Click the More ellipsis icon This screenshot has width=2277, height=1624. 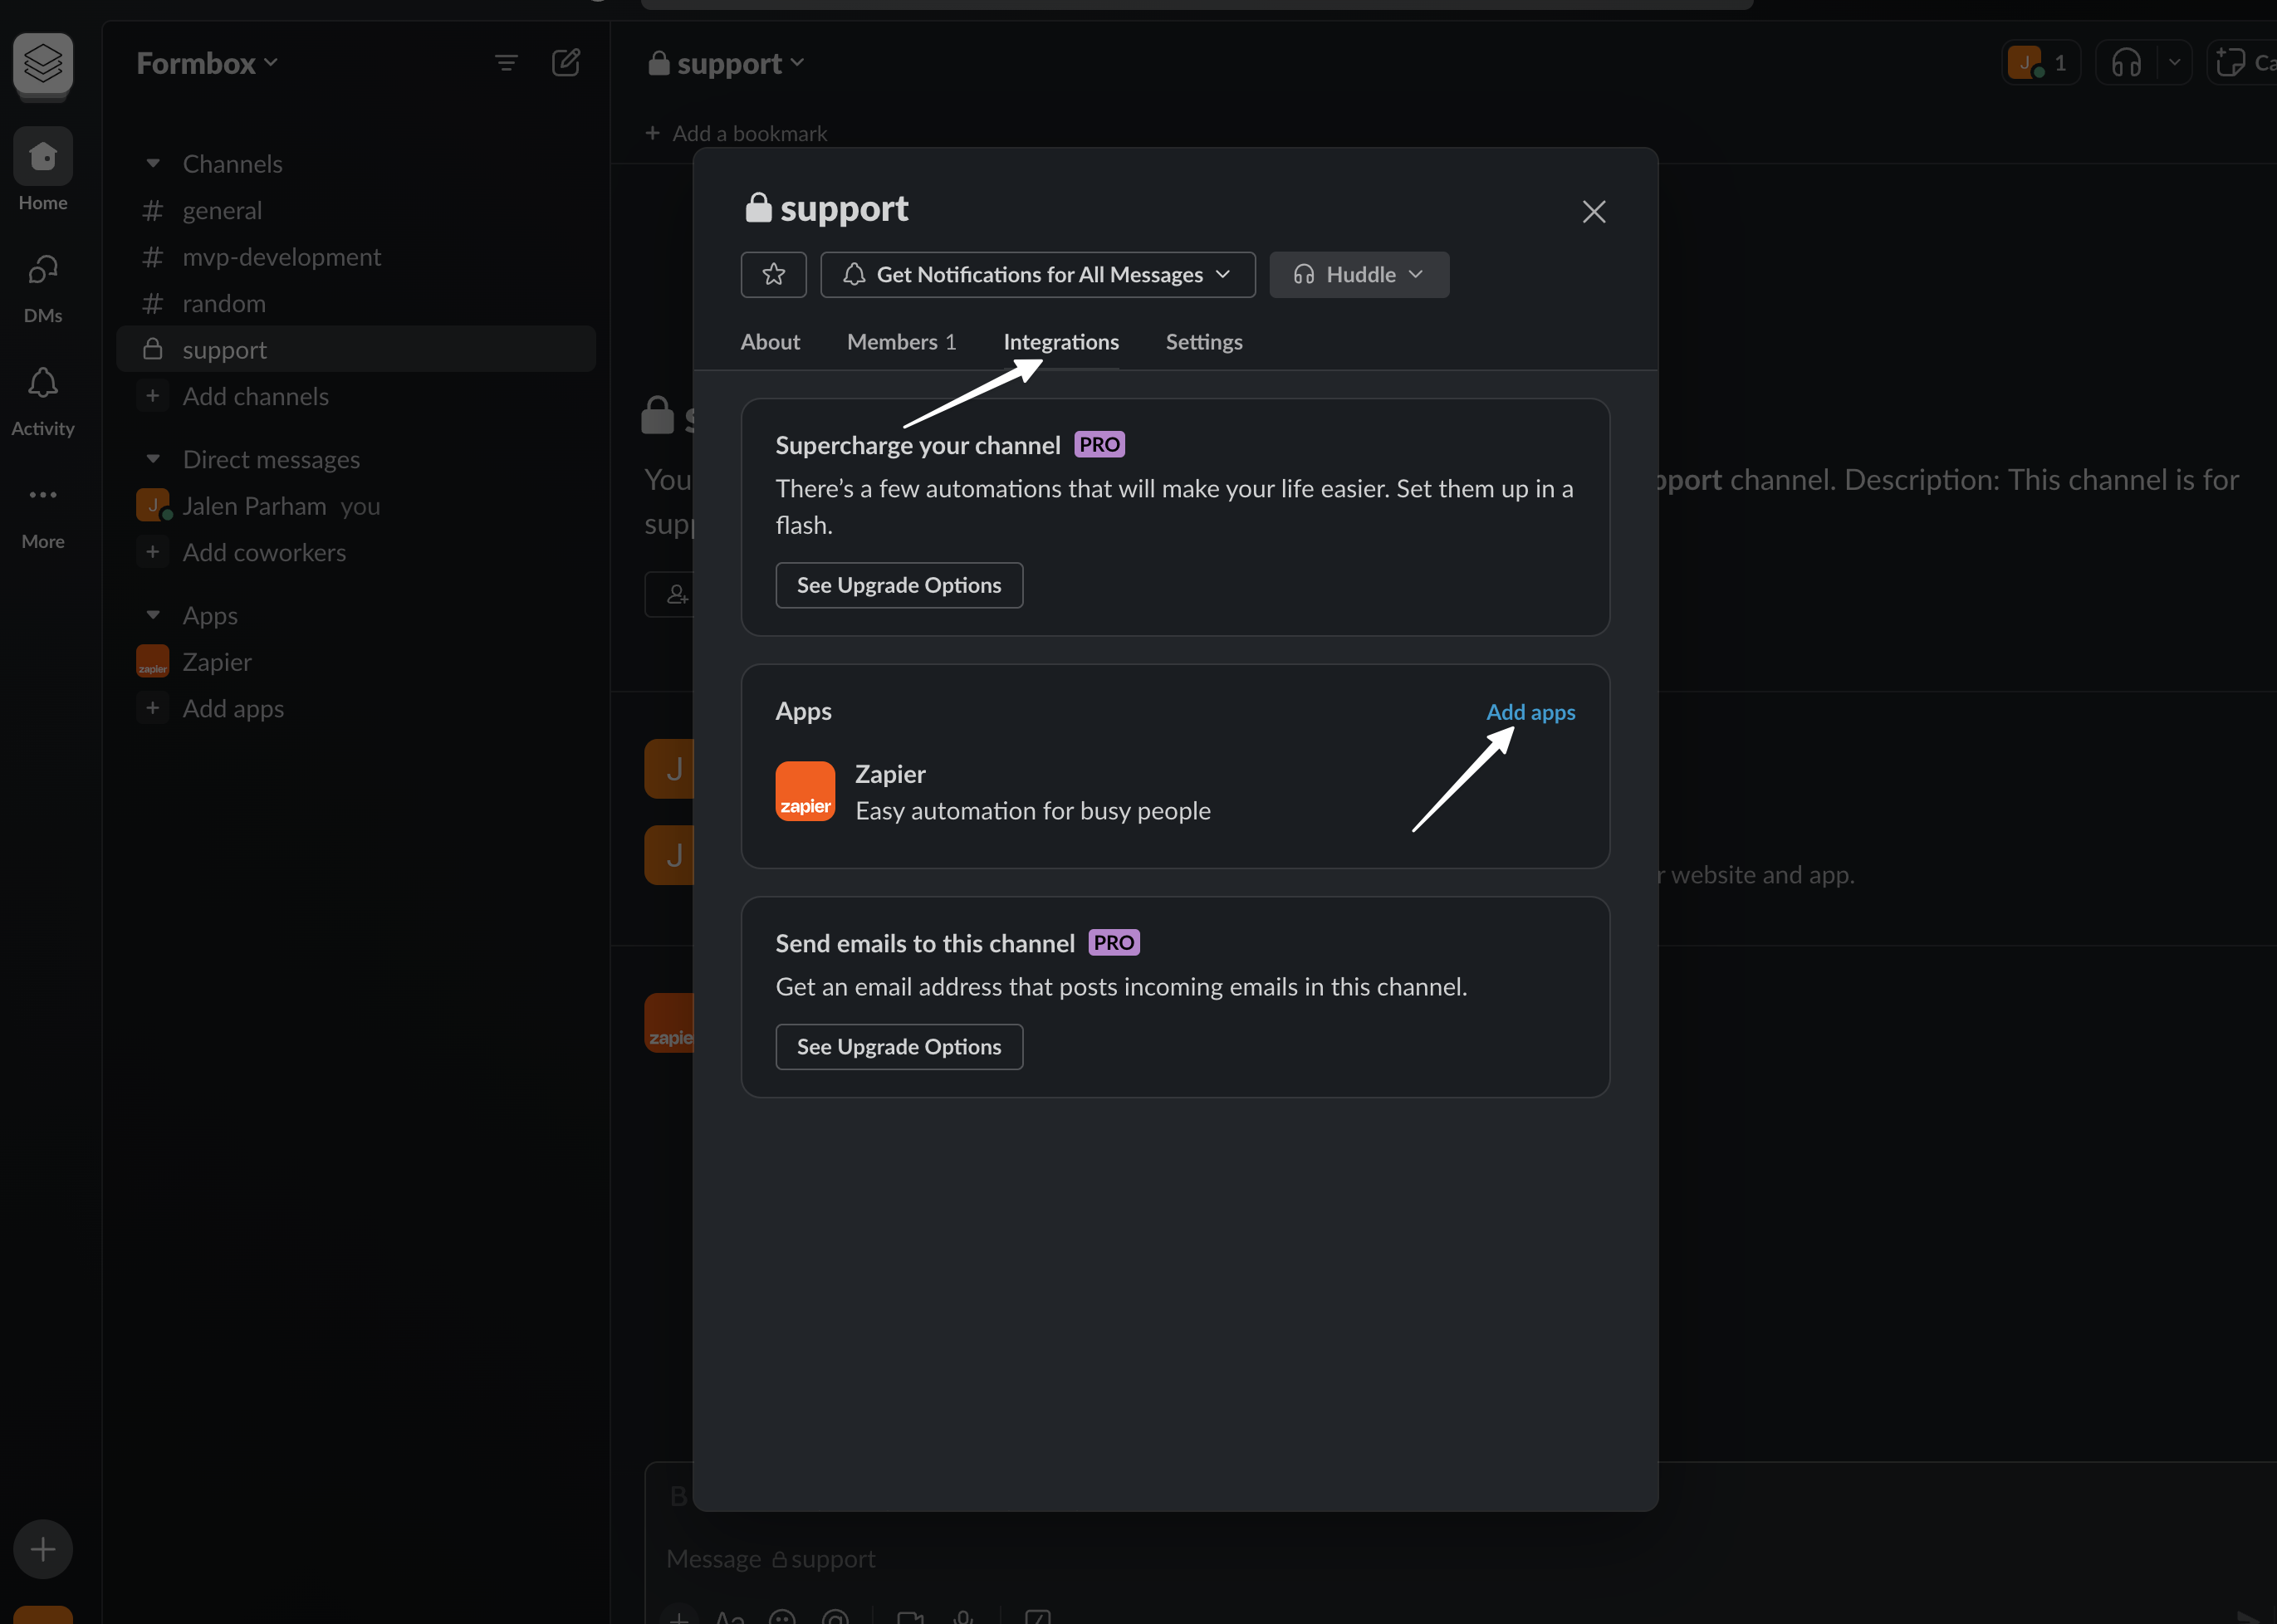[x=43, y=496]
